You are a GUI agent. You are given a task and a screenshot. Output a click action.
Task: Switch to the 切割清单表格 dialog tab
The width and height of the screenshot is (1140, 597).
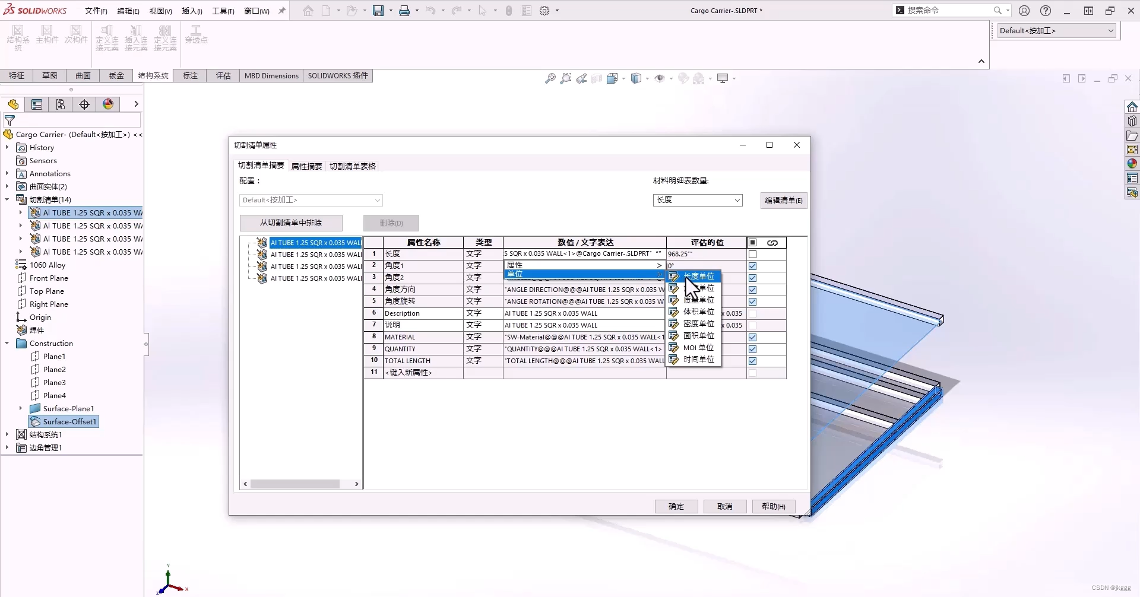coord(353,166)
